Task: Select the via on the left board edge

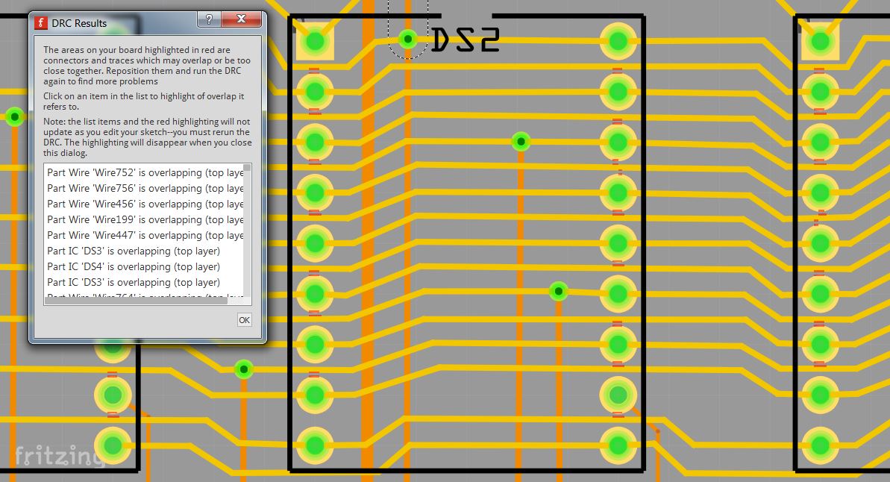Action: pos(14,116)
